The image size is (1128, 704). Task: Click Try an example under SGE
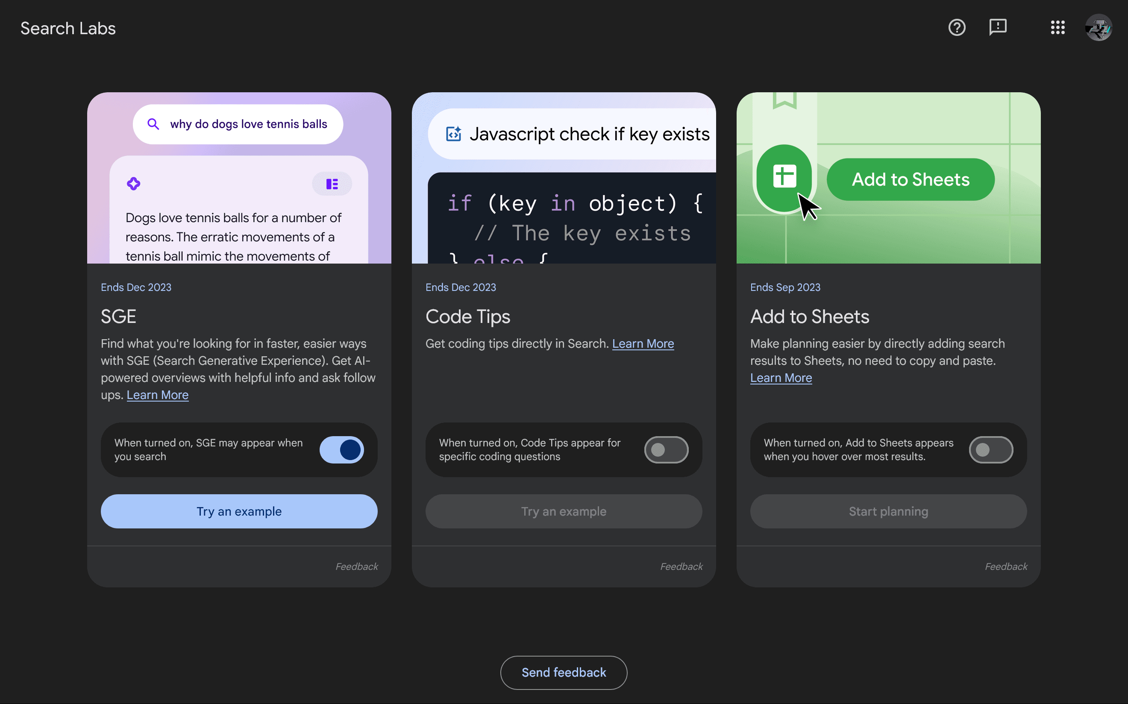coord(239,511)
